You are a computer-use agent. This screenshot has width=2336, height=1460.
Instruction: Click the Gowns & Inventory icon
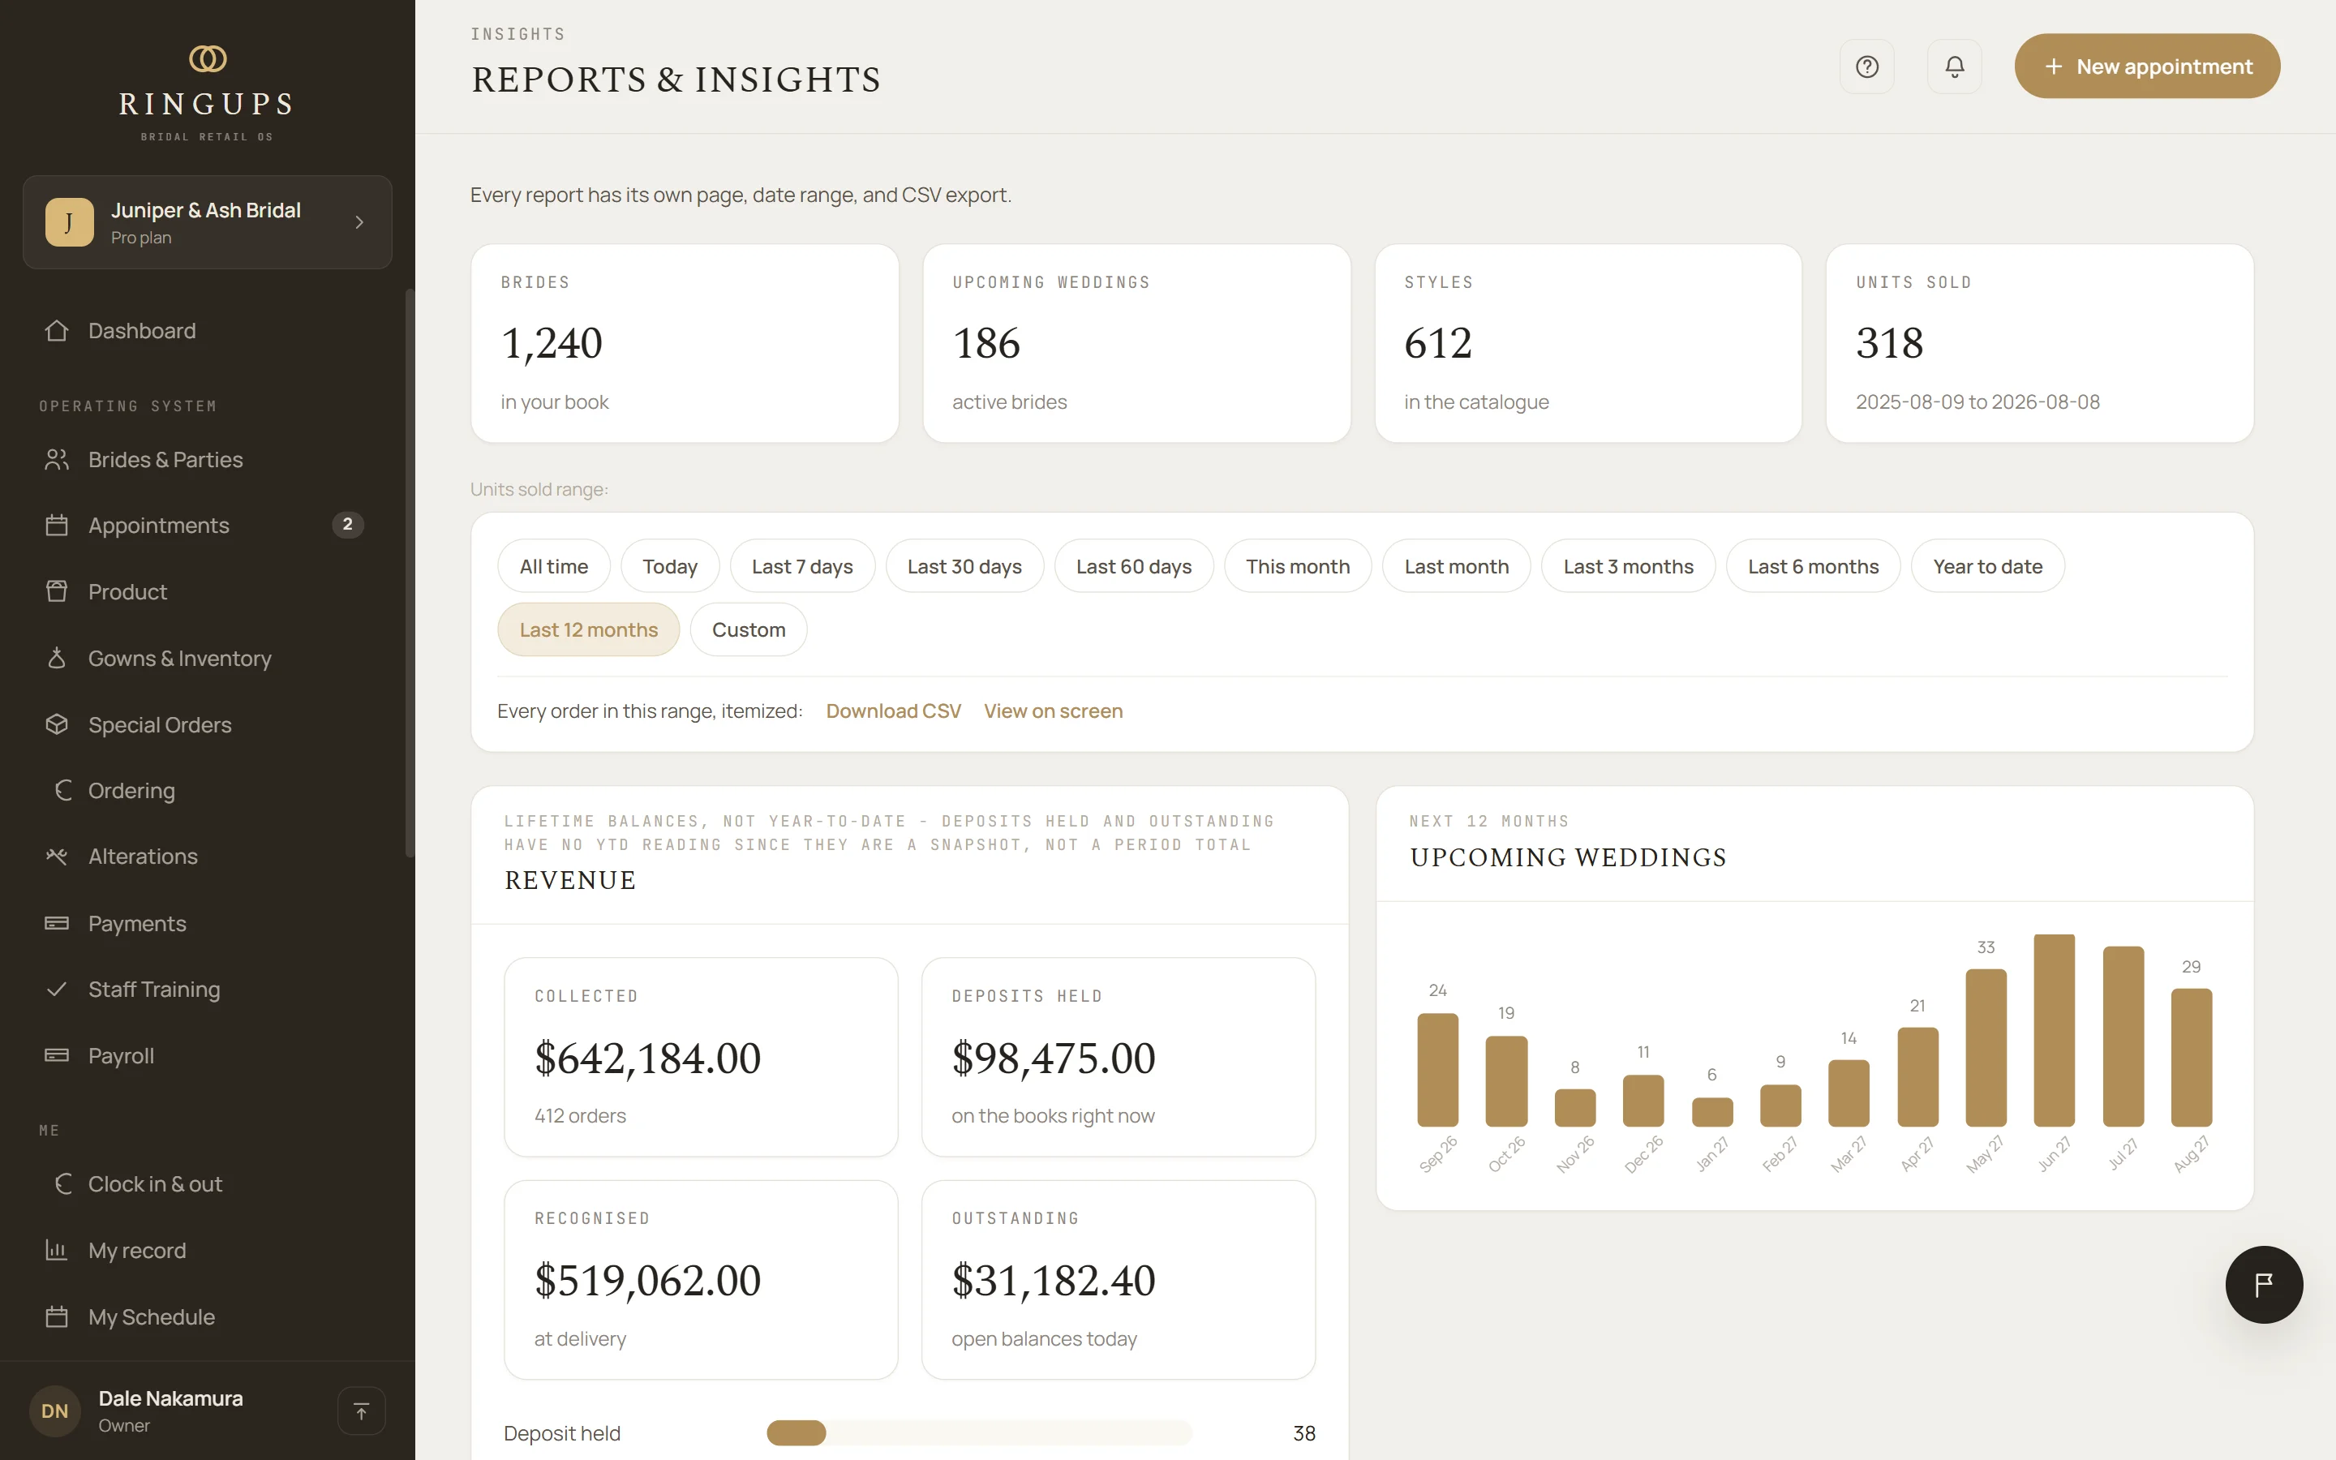(57, 658)
